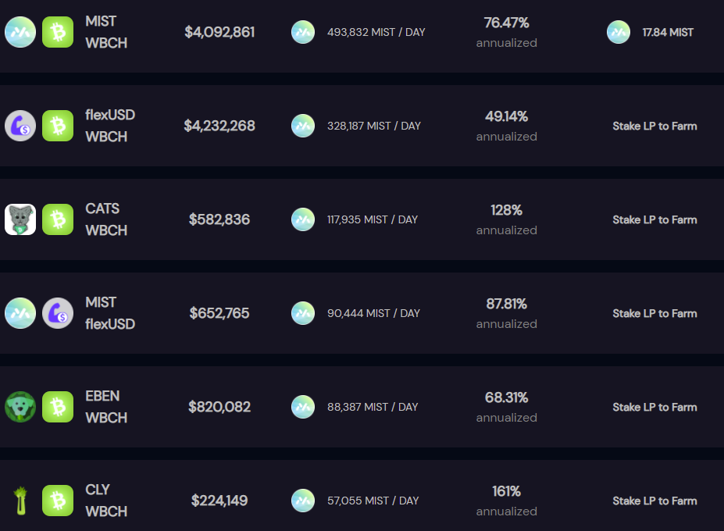Image resolution: width=724 pixels, height=531 pixels.
Task: Open the 17.84 MIST earned rewards
Action: click(668, 32)
